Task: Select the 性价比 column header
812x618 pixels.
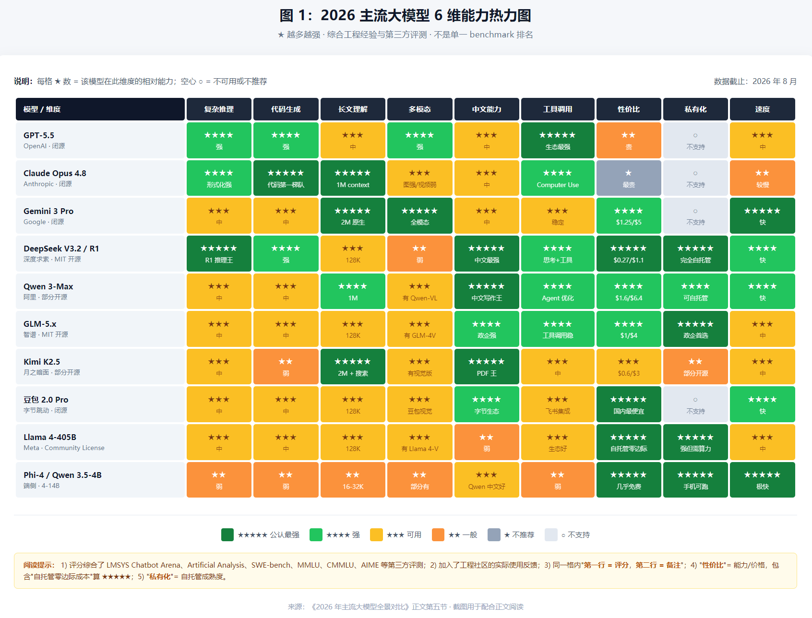Action: [x=629, y=109]
